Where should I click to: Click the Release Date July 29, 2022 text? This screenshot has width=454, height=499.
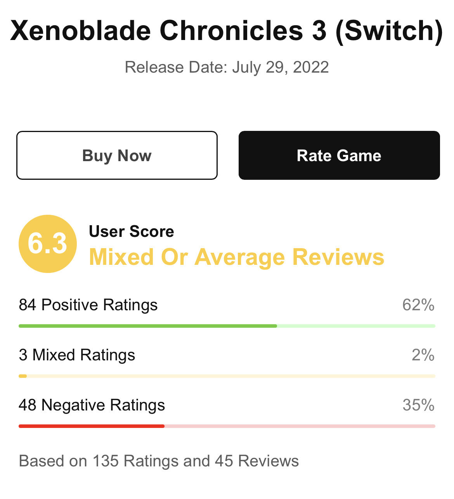227,67
